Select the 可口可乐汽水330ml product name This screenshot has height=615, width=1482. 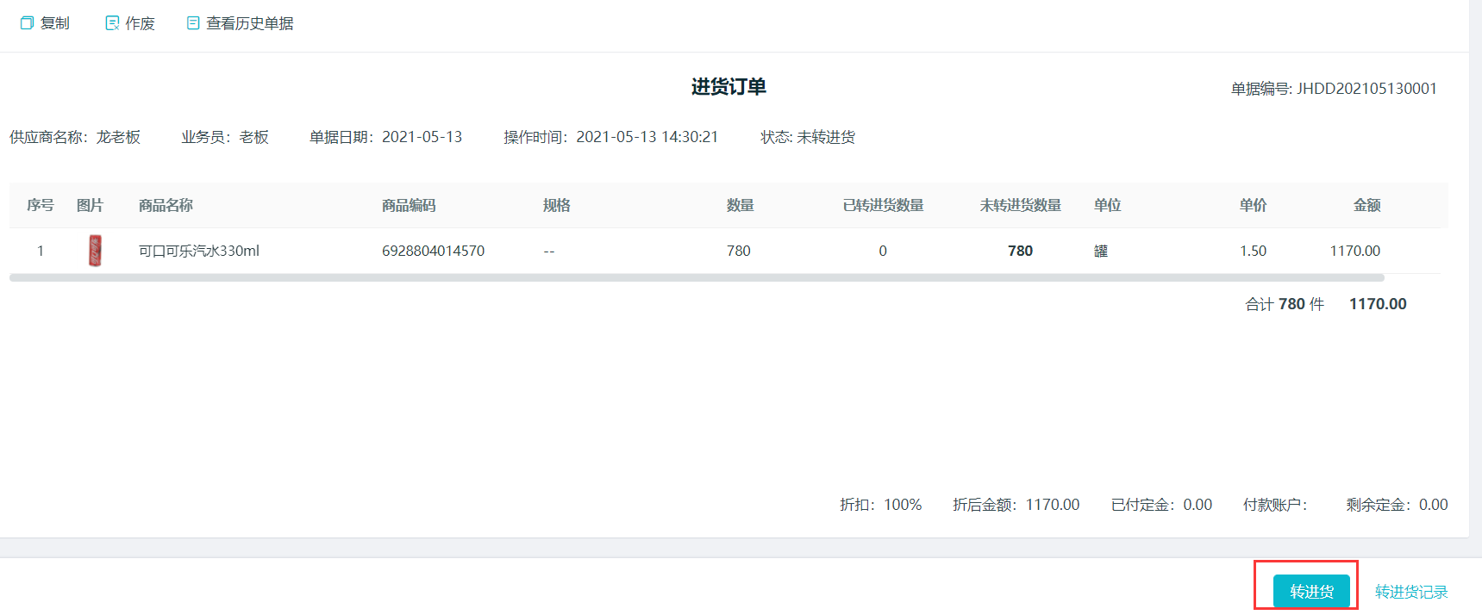point(198,251)
